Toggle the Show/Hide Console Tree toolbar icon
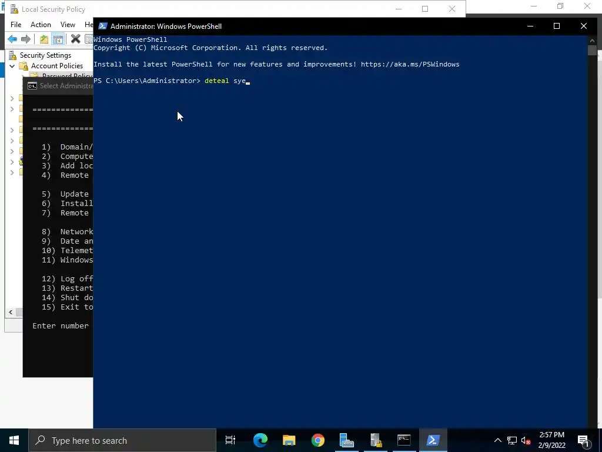 (58, 39)
